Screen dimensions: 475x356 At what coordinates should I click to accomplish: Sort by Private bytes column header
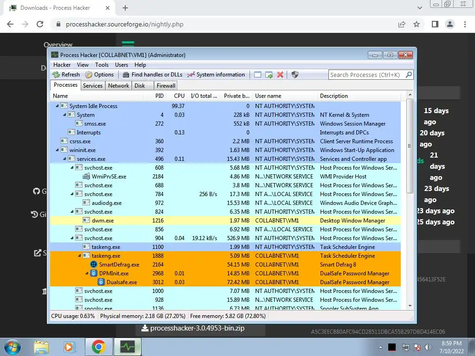[x=236, y=96]
